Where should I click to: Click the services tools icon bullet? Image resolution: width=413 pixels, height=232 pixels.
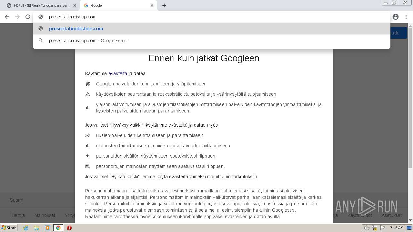[x=87, y=84]
